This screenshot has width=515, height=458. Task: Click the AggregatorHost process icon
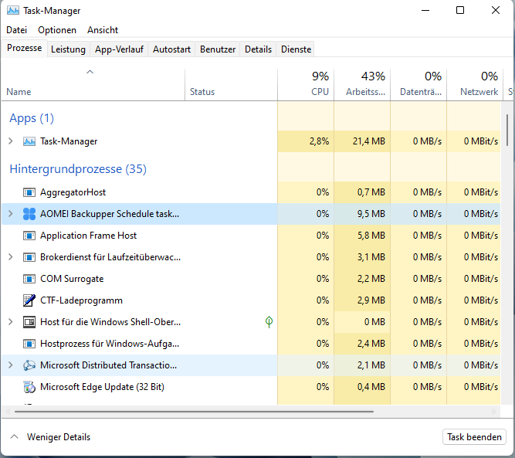(x=29, y=192)
